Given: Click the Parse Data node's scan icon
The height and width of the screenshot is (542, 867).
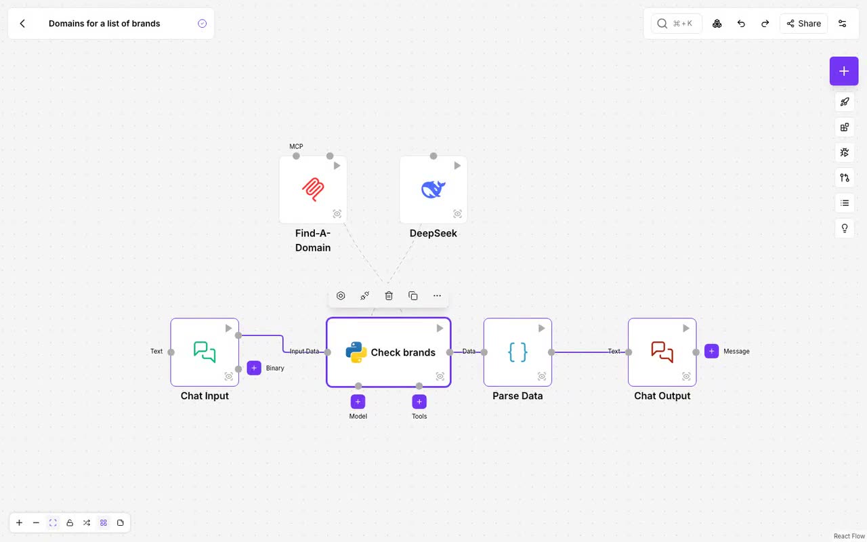Looking at the screenshot, I should (542, 377).
